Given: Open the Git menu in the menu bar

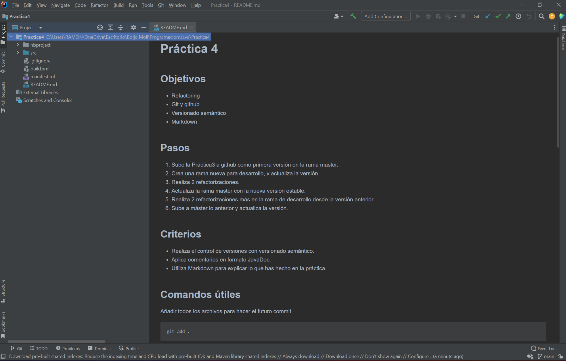Looking at the screenshot, I should point(160,5).
